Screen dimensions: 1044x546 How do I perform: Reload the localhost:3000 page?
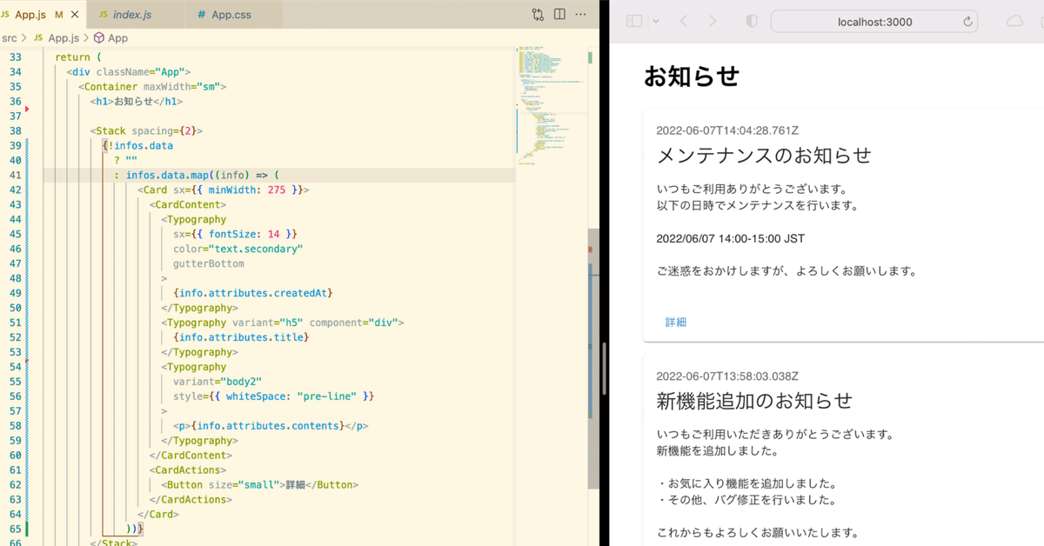click(967, 22)
